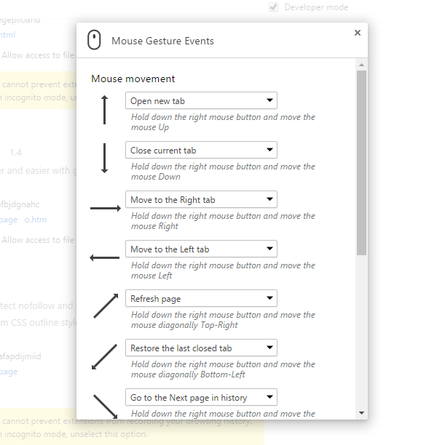This screenshot has height=445, width=437.
Task: Click the Down arrow gesture icon
Action: tap(105, 158)
